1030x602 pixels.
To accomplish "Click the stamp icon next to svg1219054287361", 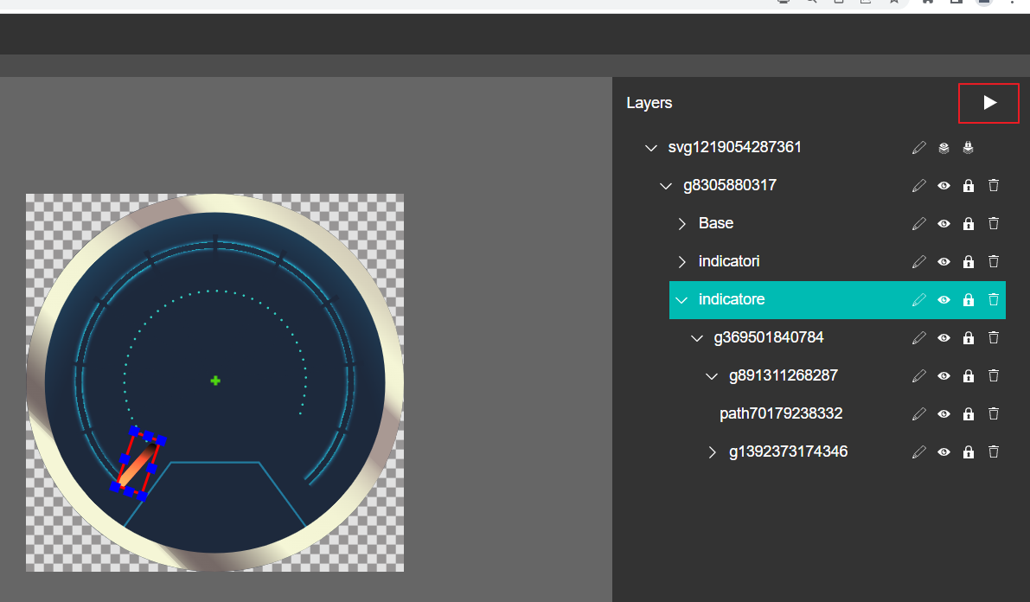I will coord(968,148).
